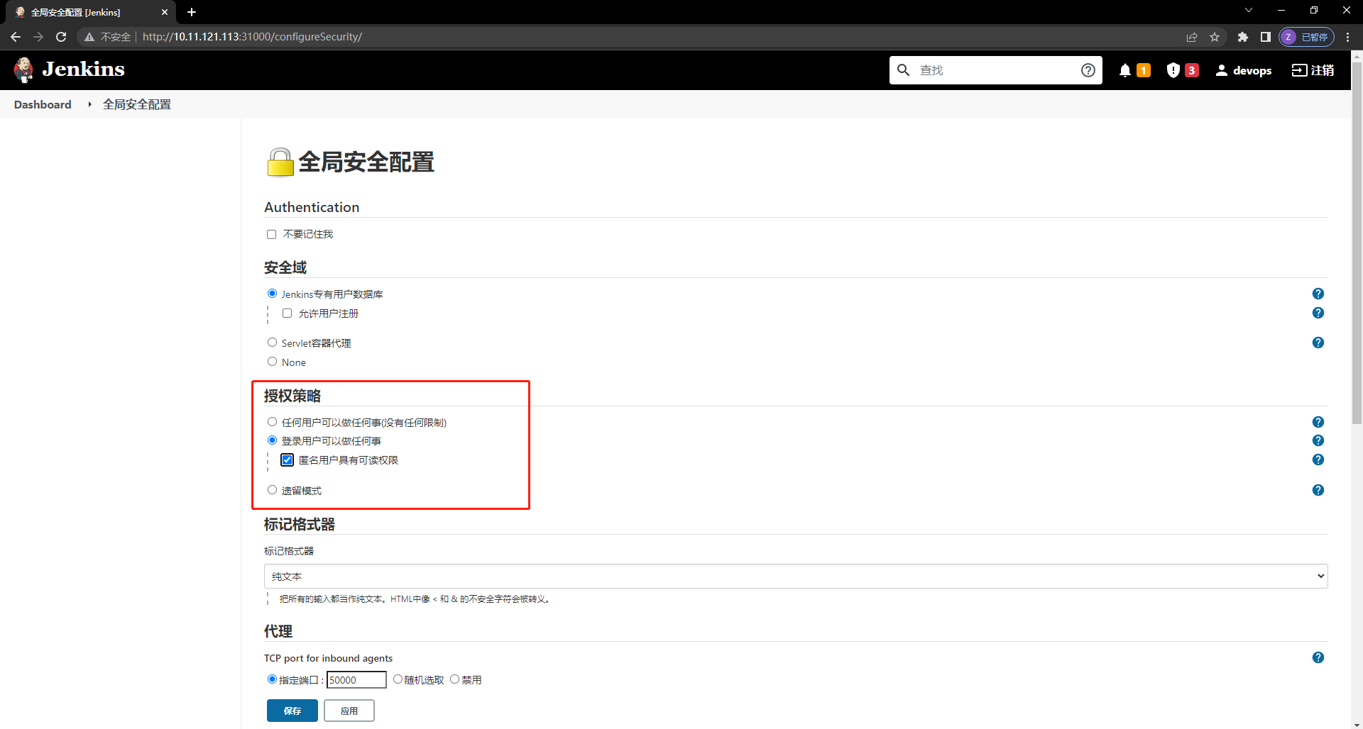The height and width of the screenshot is (729, 1363).
Task: Bookmark this page with the star icon
Action: coord(1215,37)
